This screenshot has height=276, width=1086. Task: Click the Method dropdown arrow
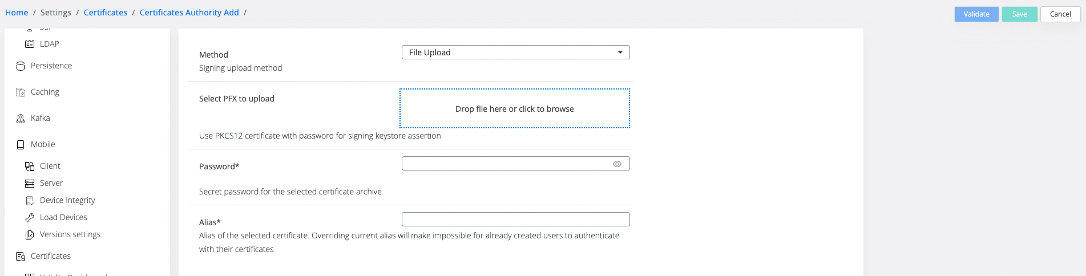point(620,52)
